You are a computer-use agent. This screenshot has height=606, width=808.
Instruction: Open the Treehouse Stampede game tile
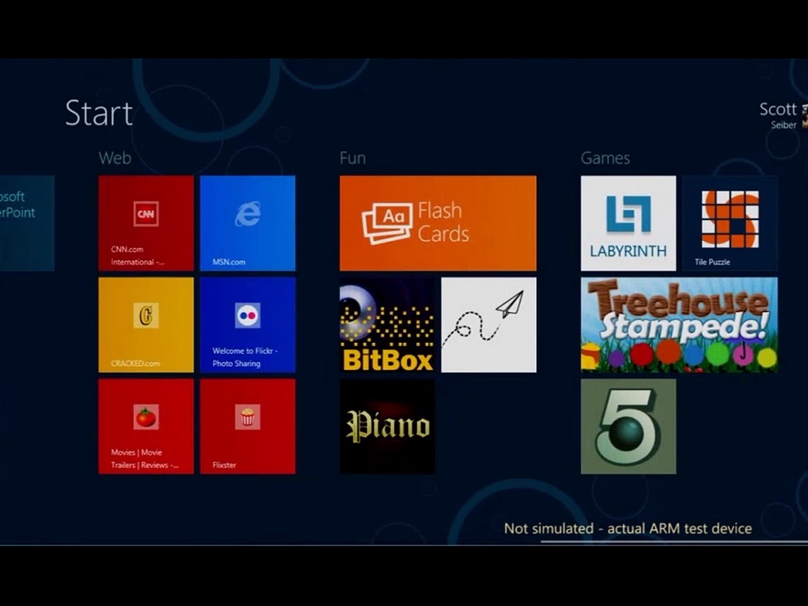click(x=679, y=325)
